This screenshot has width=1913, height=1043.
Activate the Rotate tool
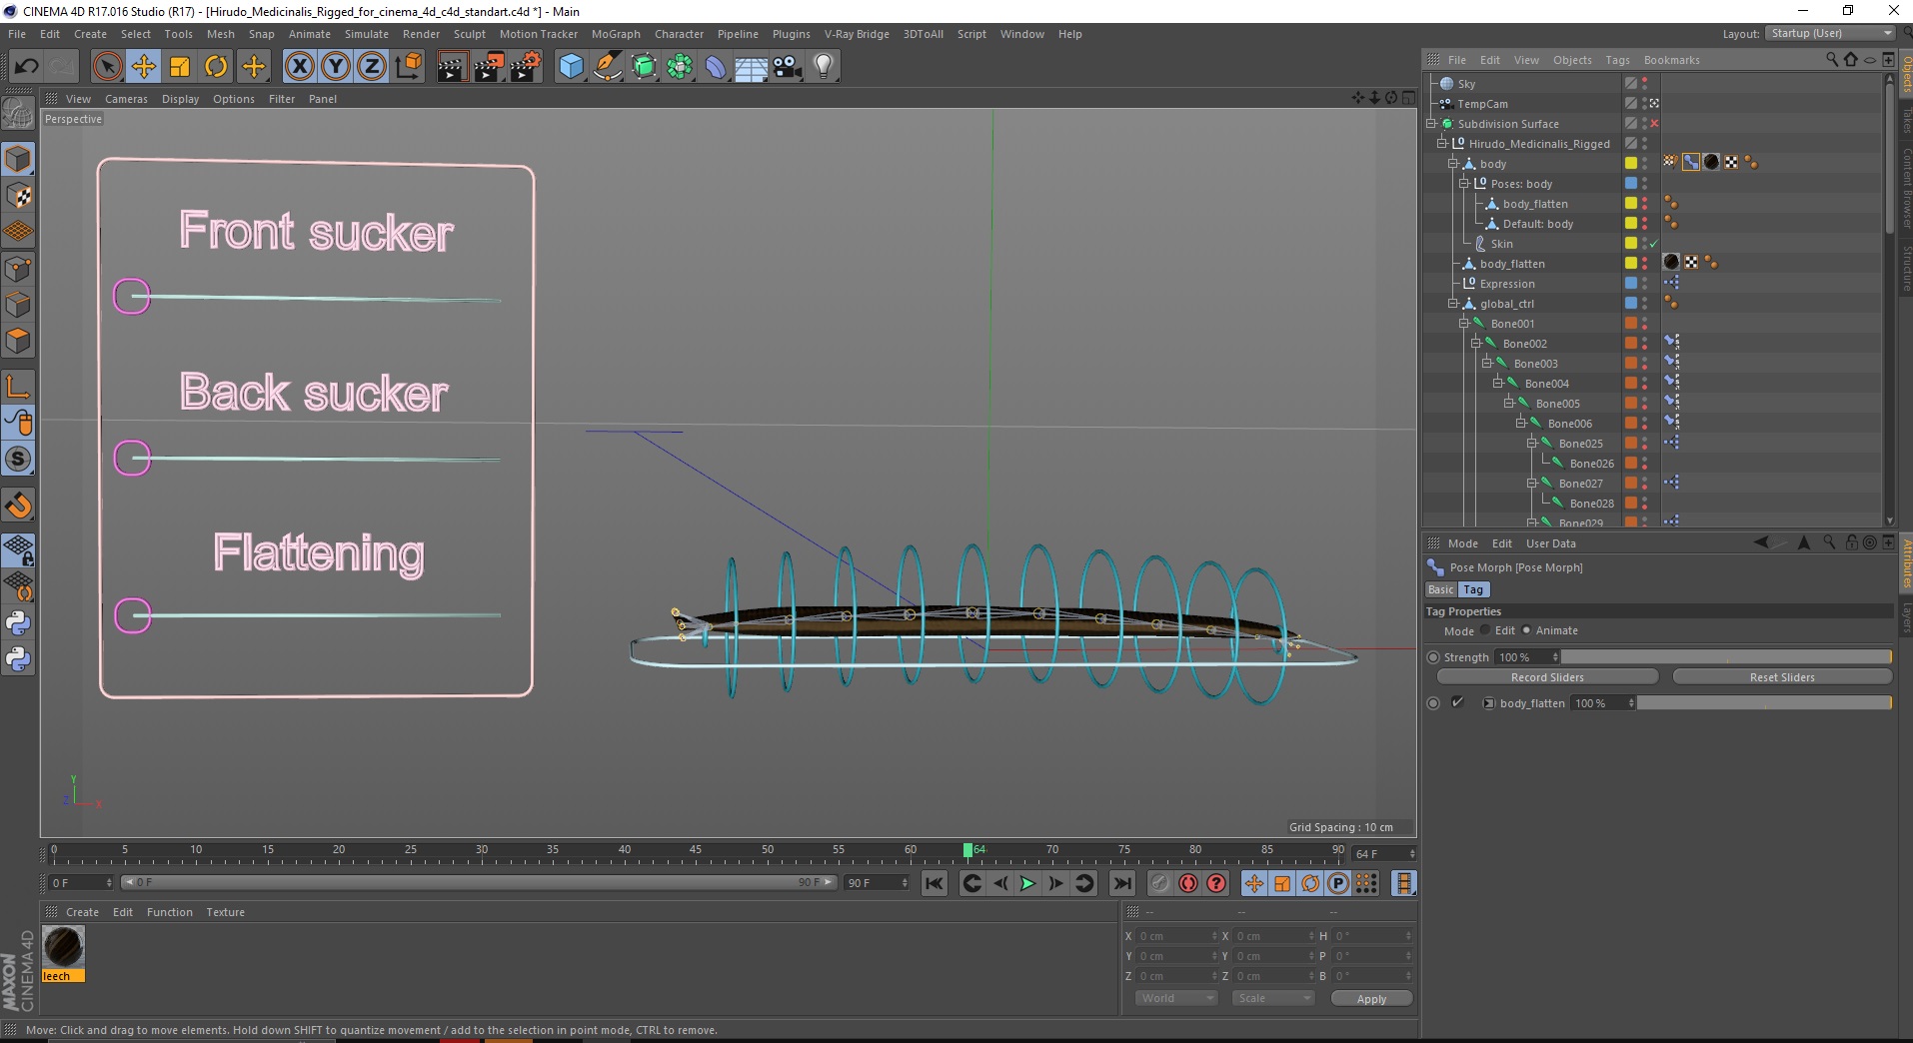[216, 67]
